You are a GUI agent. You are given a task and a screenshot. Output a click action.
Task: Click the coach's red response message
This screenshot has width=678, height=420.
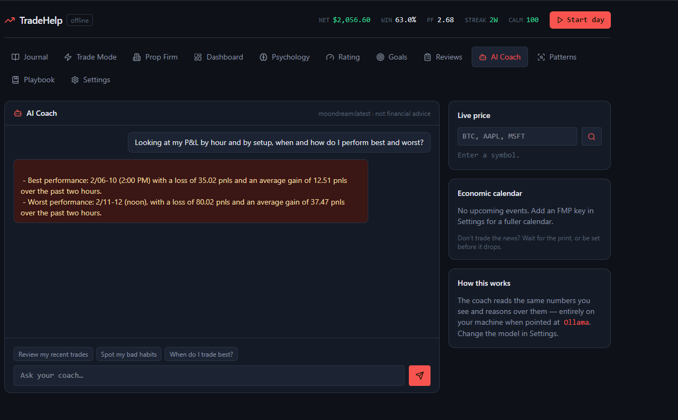(191, 191)
